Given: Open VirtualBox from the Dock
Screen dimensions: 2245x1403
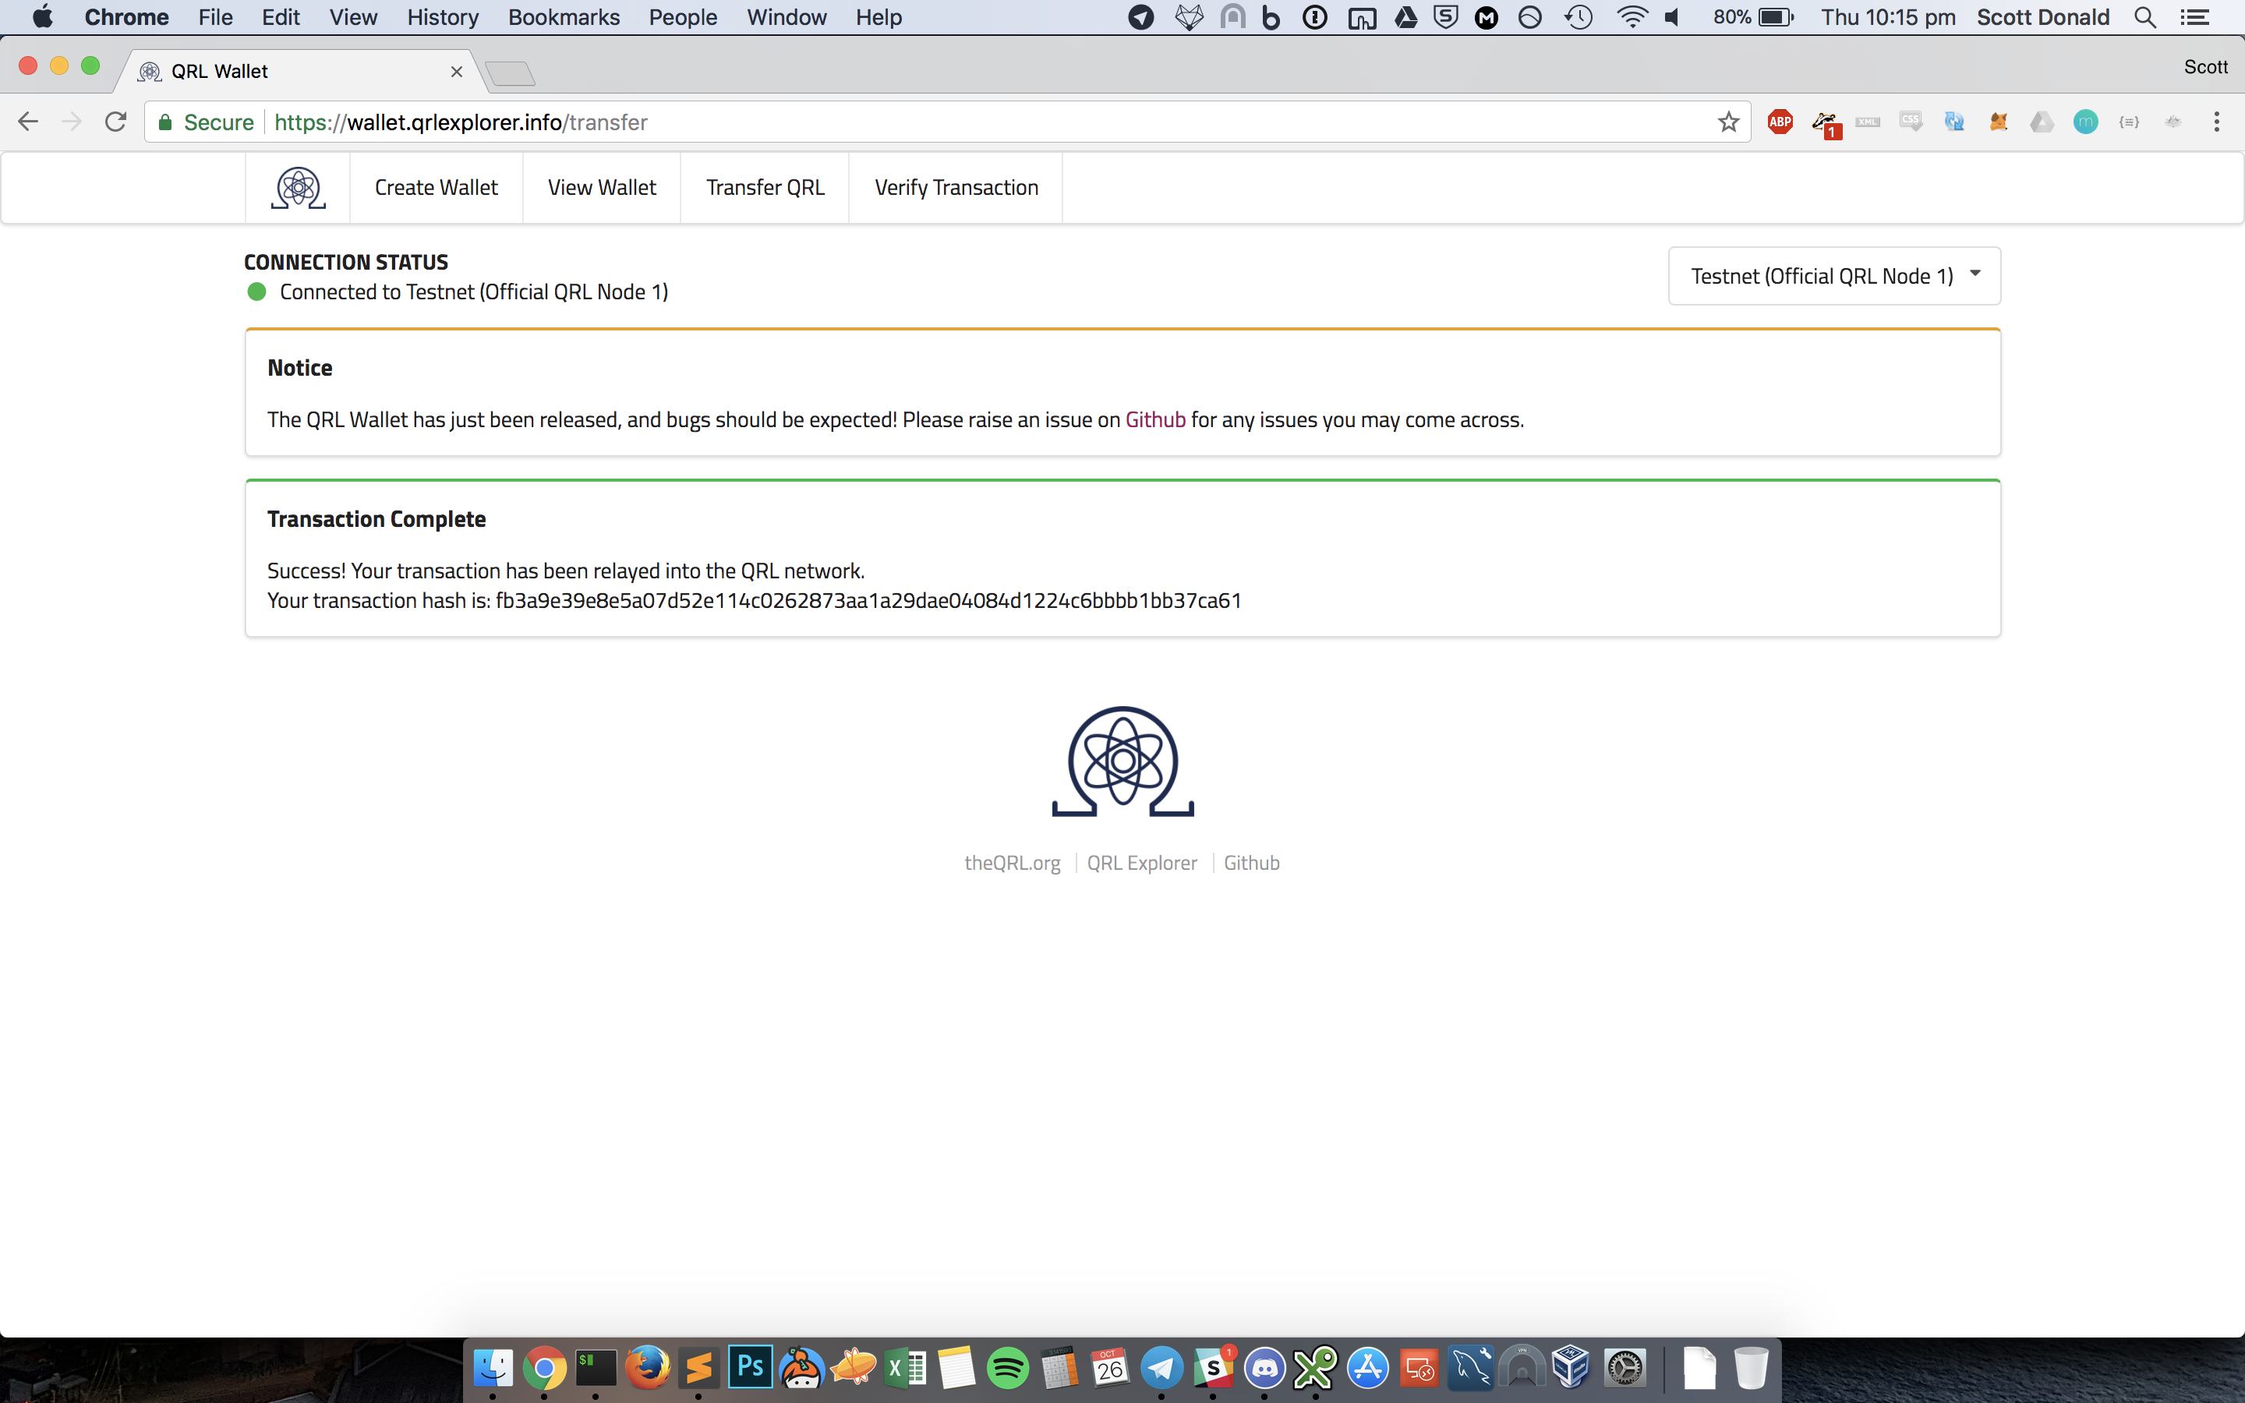Looking at the screenshot, I should 1571,1368.
